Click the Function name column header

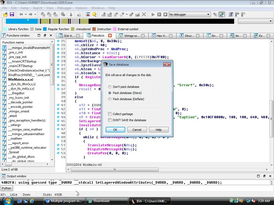pos(25,42)
